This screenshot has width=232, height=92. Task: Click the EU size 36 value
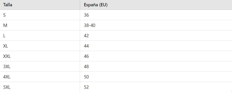pos(86,15)
